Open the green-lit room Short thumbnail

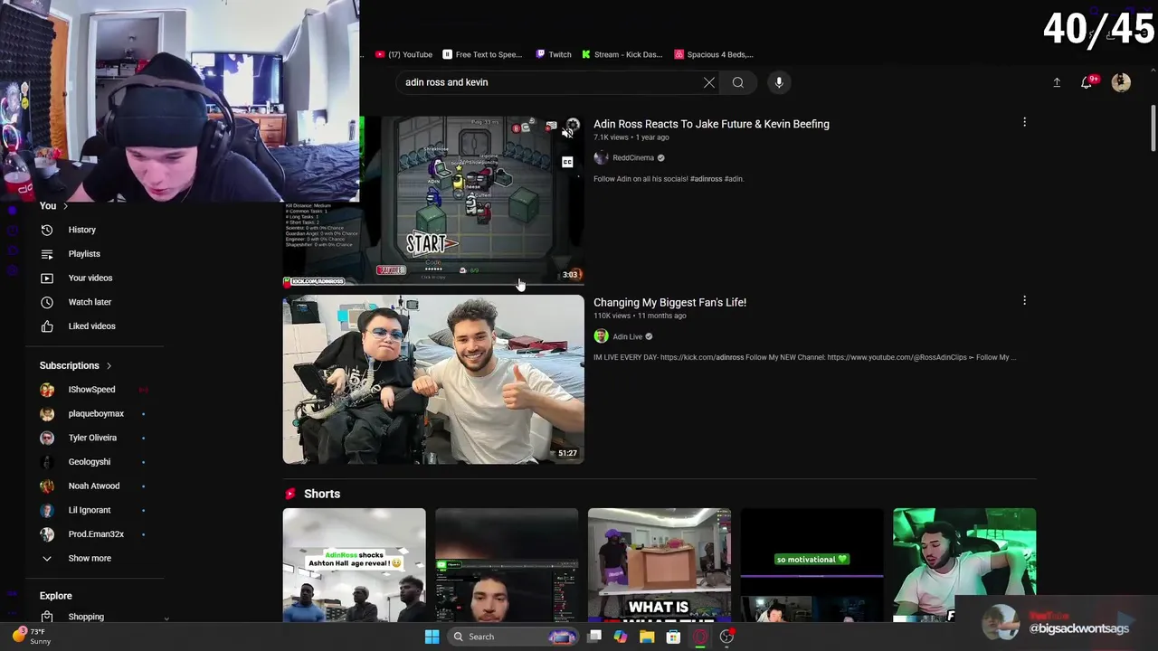964,565
